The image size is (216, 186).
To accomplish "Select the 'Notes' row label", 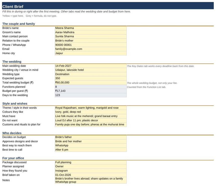I will pos(6,180).
